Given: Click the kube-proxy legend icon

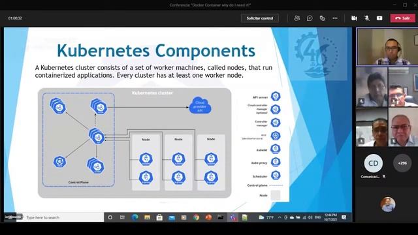Looking at the screenshot, I should (276, 162).
